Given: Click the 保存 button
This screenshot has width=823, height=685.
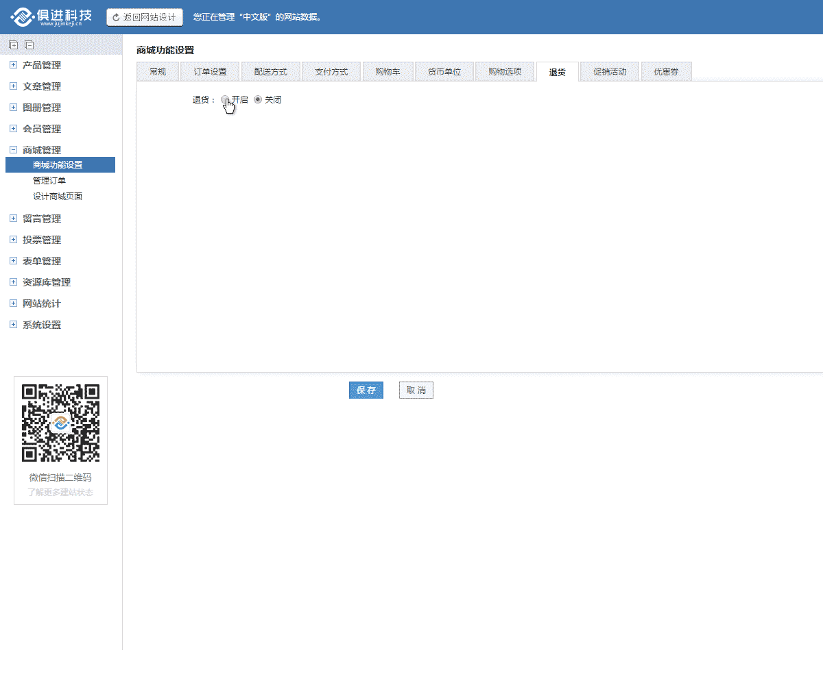Looking at the screenshot, I should pyautogui.click(x=366, y=390).
